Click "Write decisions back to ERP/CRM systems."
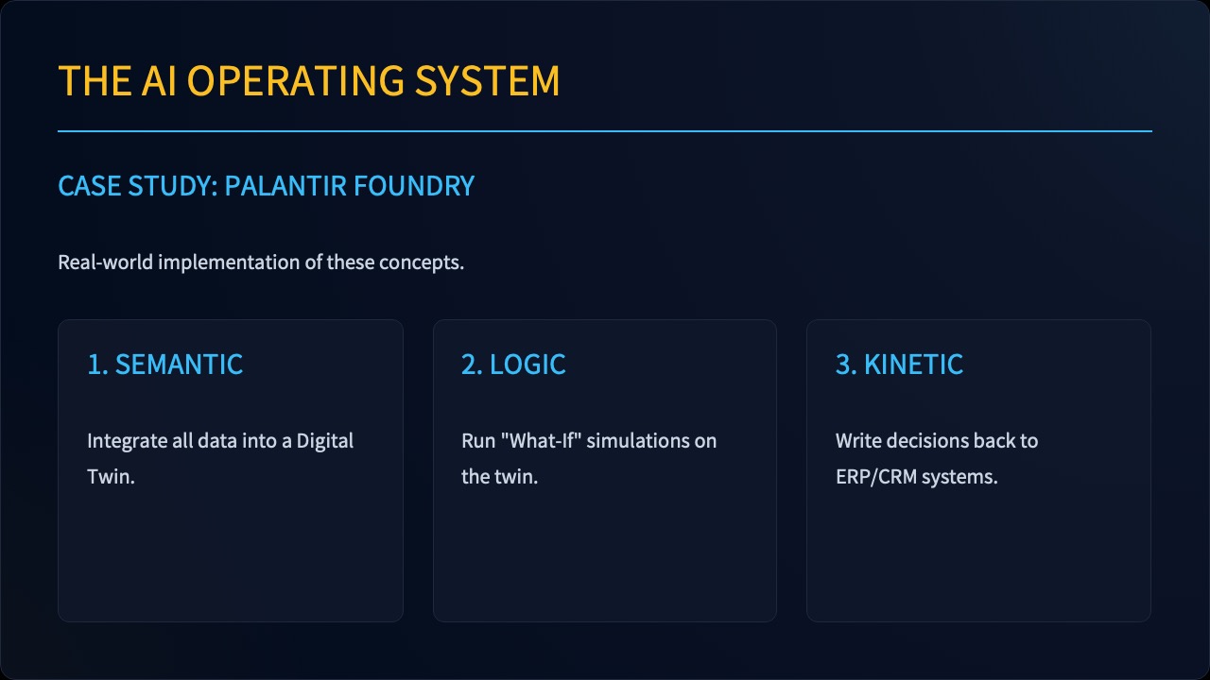 pos(937,459)
